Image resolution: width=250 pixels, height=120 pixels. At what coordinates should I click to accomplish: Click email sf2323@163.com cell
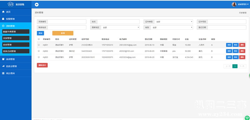pyautogui.click(x=127, y=51)
